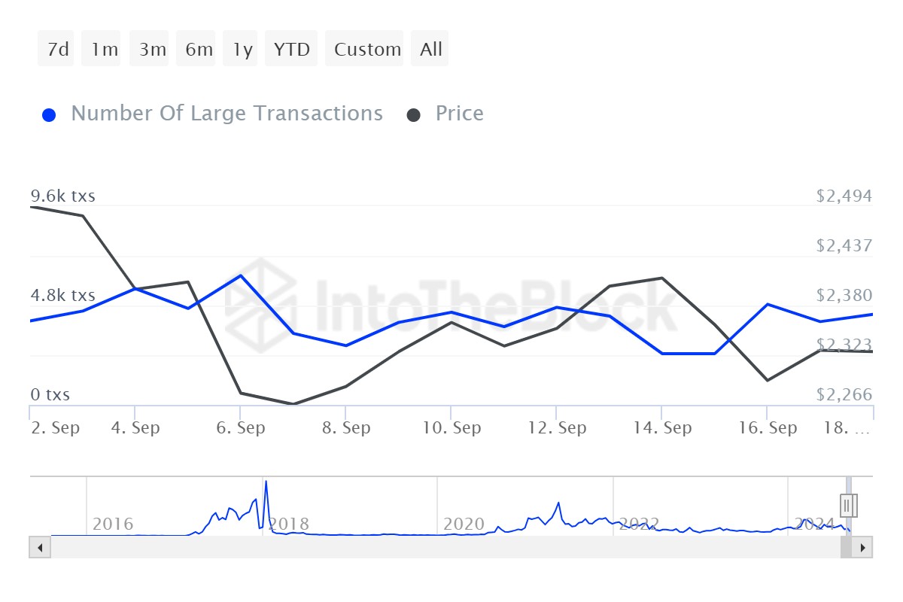Select the YTD range button
This screenshot has height=602, width=903.
(291, 49)
